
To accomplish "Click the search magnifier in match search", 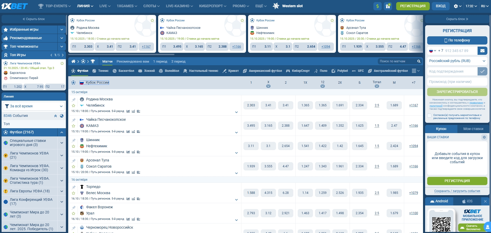I will point(419,61).
